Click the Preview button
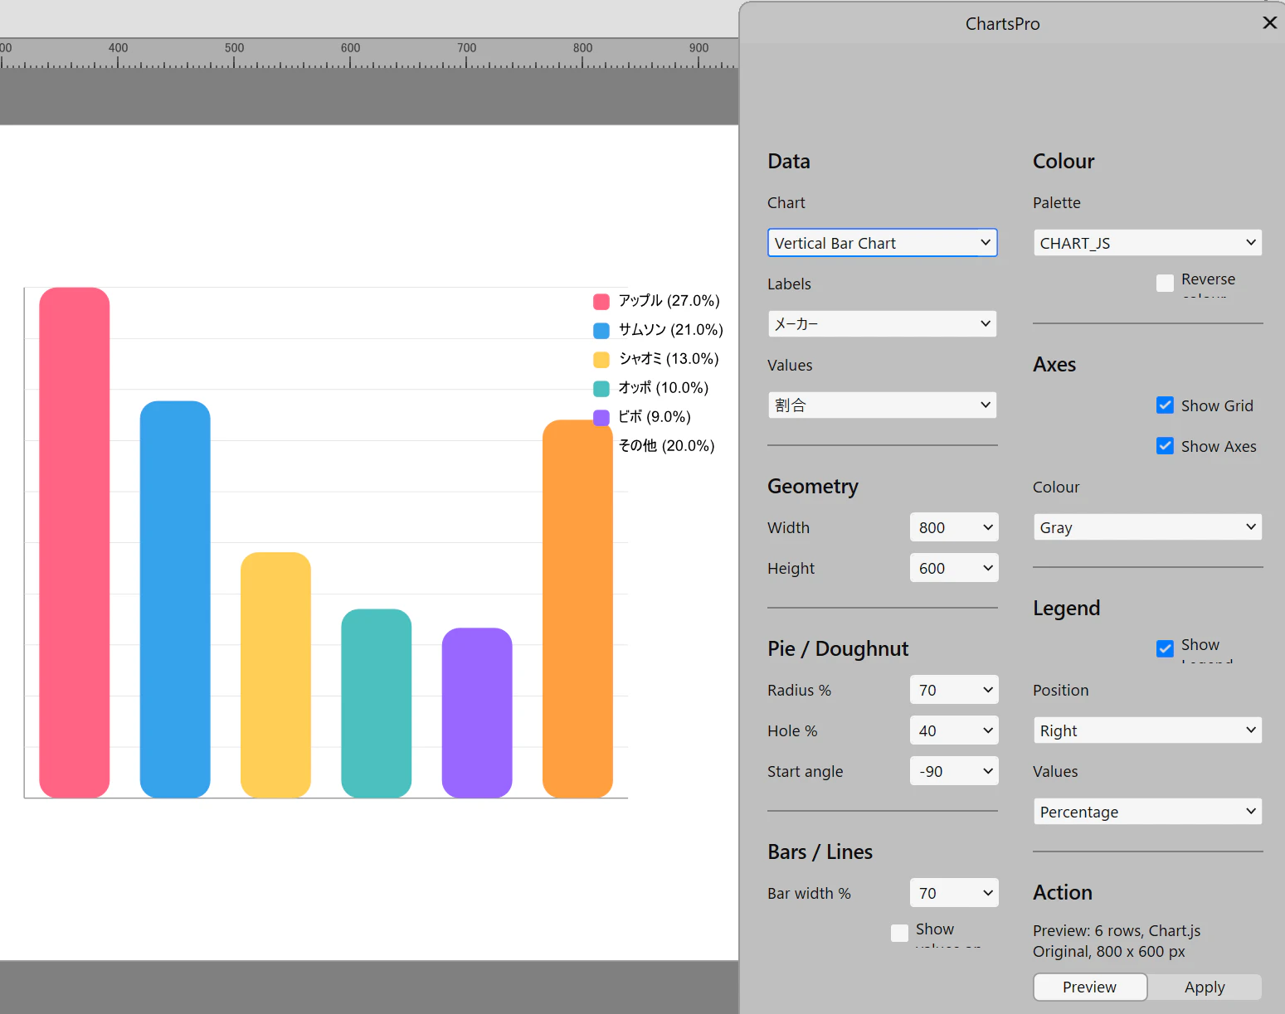The width and height of the screenshot is (1285, 1014). [x=1090, y=987]
